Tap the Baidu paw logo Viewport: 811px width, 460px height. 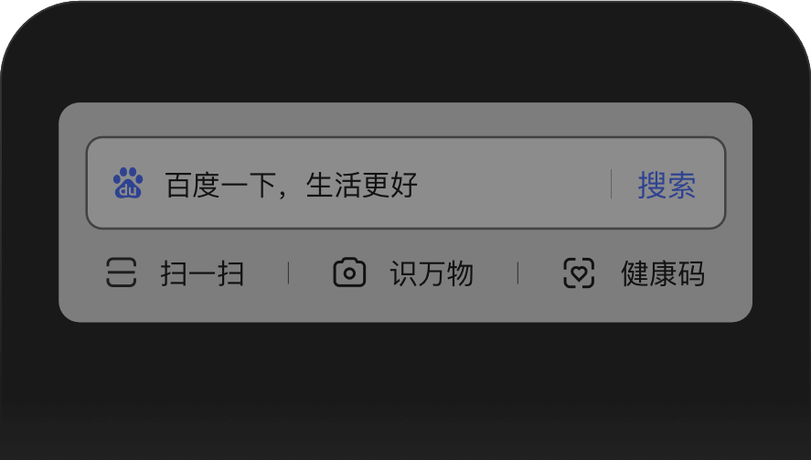(x=128, y=183)
